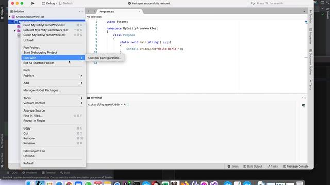Open Manage NuGet Packages...

coord(53,90)
